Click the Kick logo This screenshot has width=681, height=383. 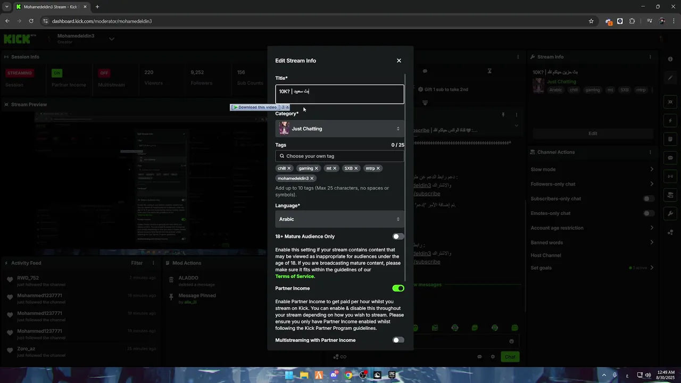coord(17,39)
